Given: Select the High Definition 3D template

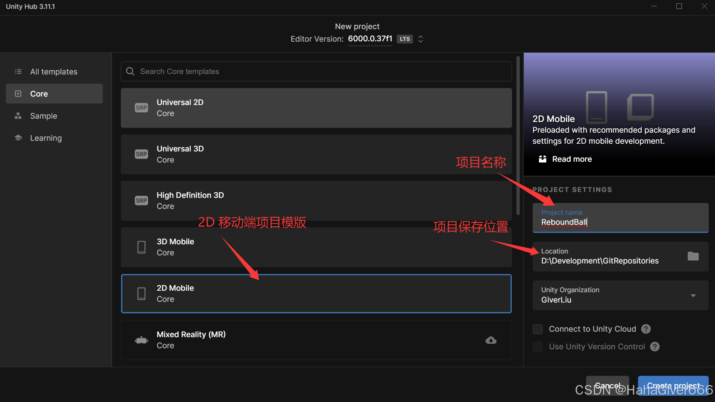Looking at the screenshot, I should point(316,201).
